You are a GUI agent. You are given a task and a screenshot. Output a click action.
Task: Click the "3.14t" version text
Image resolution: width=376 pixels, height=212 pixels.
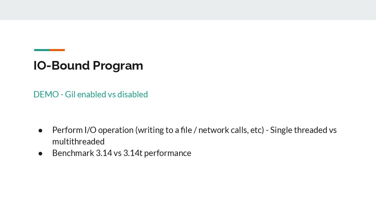133,153
